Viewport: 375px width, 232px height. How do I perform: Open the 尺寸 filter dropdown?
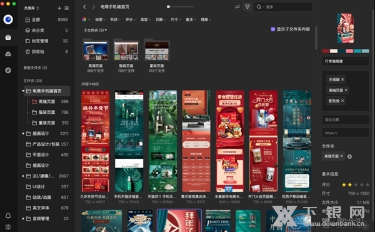point(176,19)
